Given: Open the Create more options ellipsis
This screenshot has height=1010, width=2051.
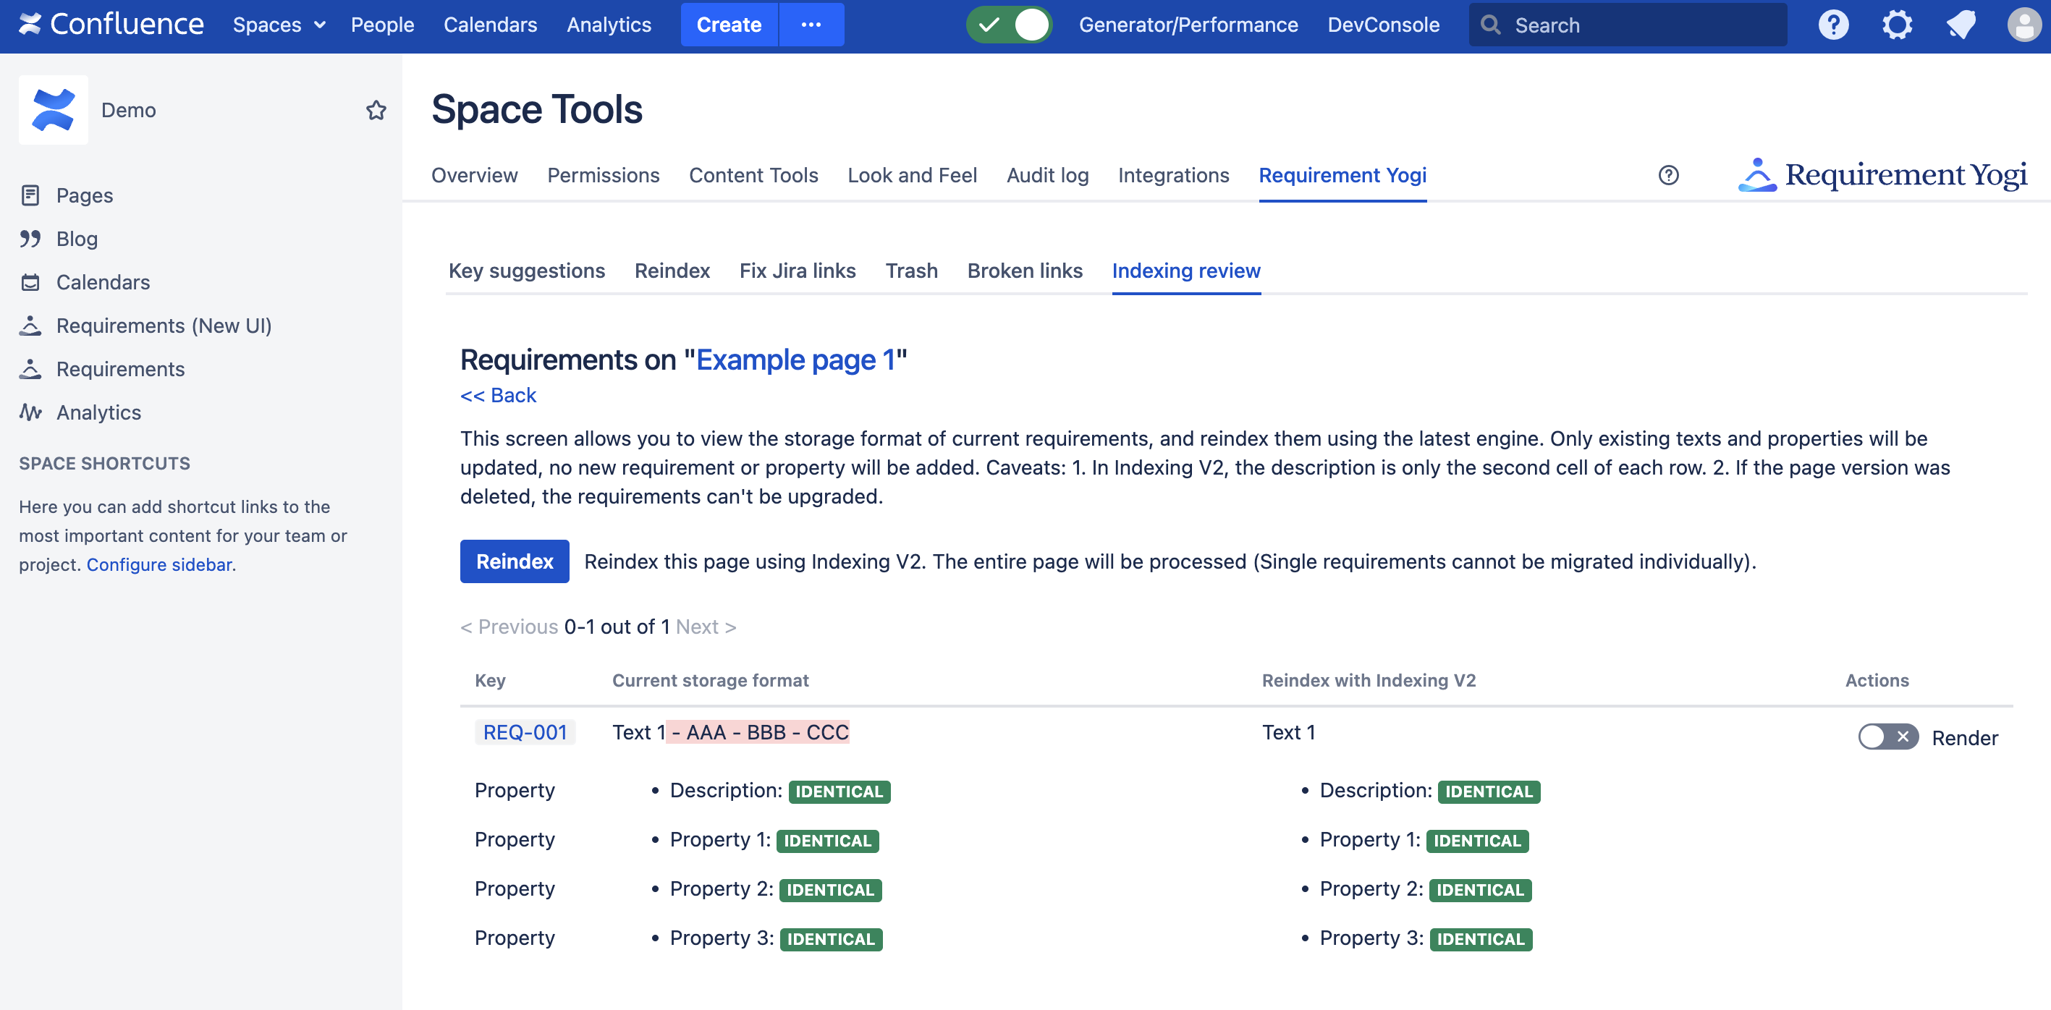Looking at the screenshot, I should tap(811, 25).
